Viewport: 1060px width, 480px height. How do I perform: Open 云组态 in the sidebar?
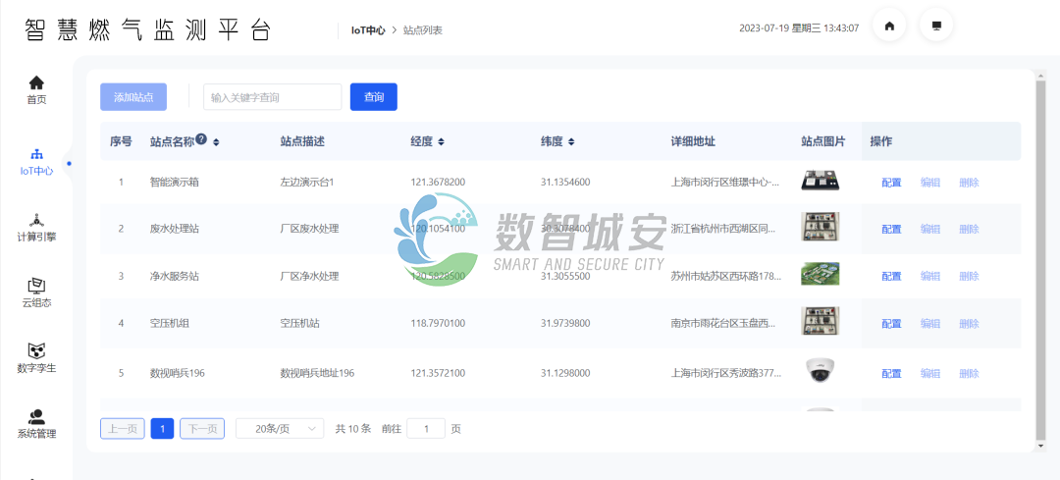[x=36, y=287]
